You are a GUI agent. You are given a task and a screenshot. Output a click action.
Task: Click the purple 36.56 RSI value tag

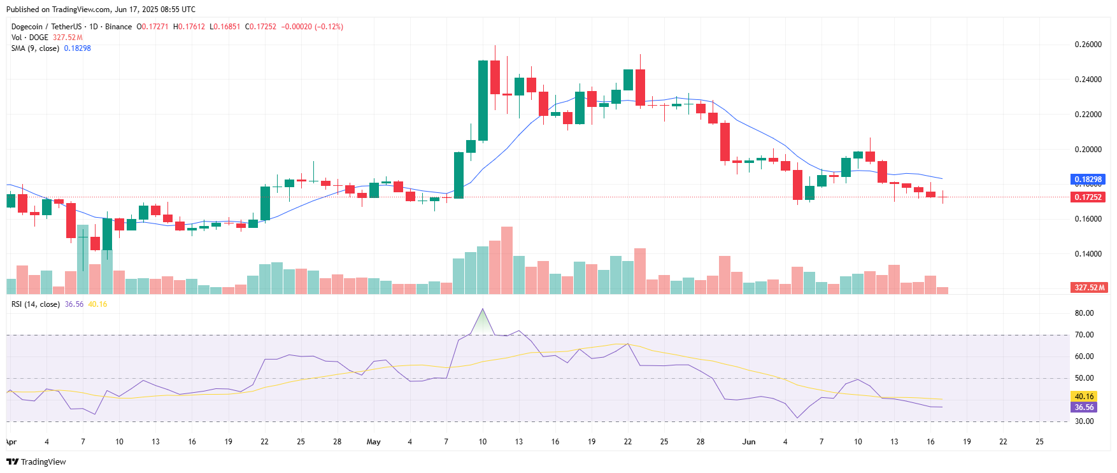click(x=1084, y=407)
